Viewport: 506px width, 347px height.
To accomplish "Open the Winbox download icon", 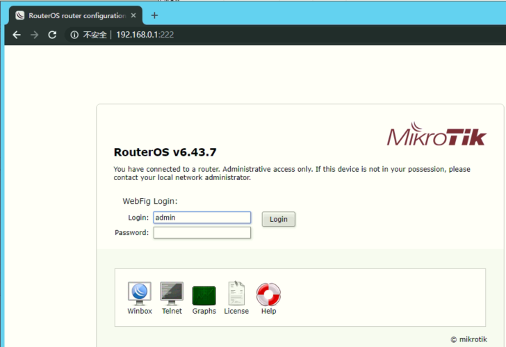I will click(140, 293).
